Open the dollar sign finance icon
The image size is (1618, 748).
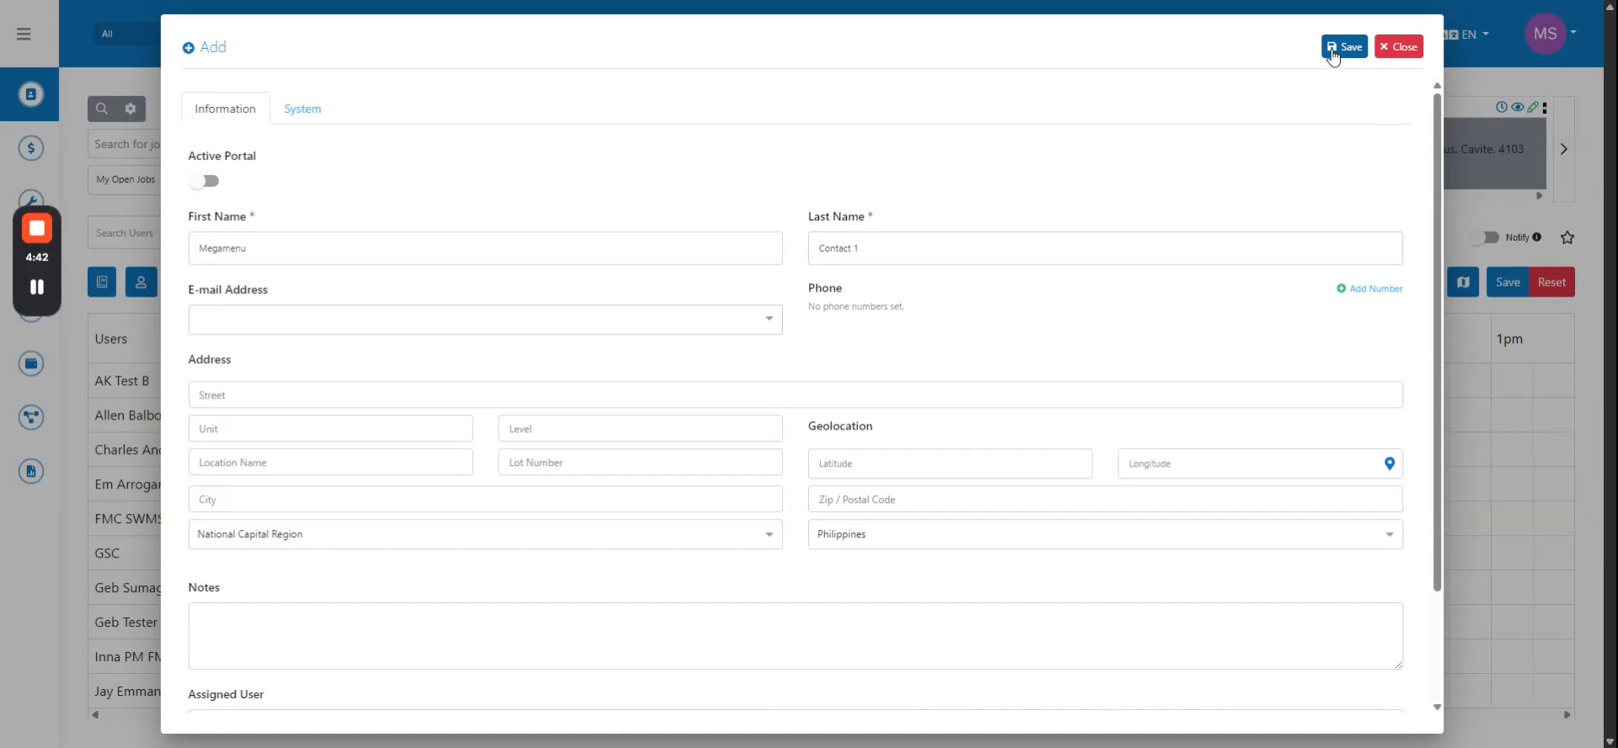[x=31, y=148]
